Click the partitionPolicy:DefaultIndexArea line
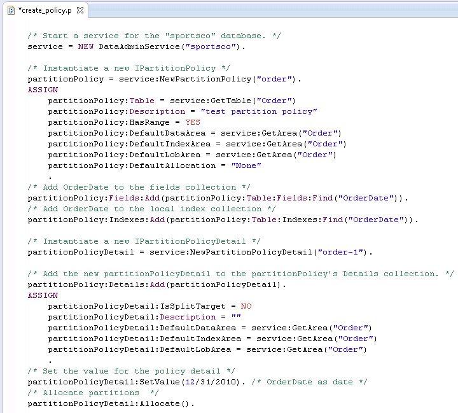Image resolution: width=458 pixels, height=413 pixels. click(x=197, y=144)
